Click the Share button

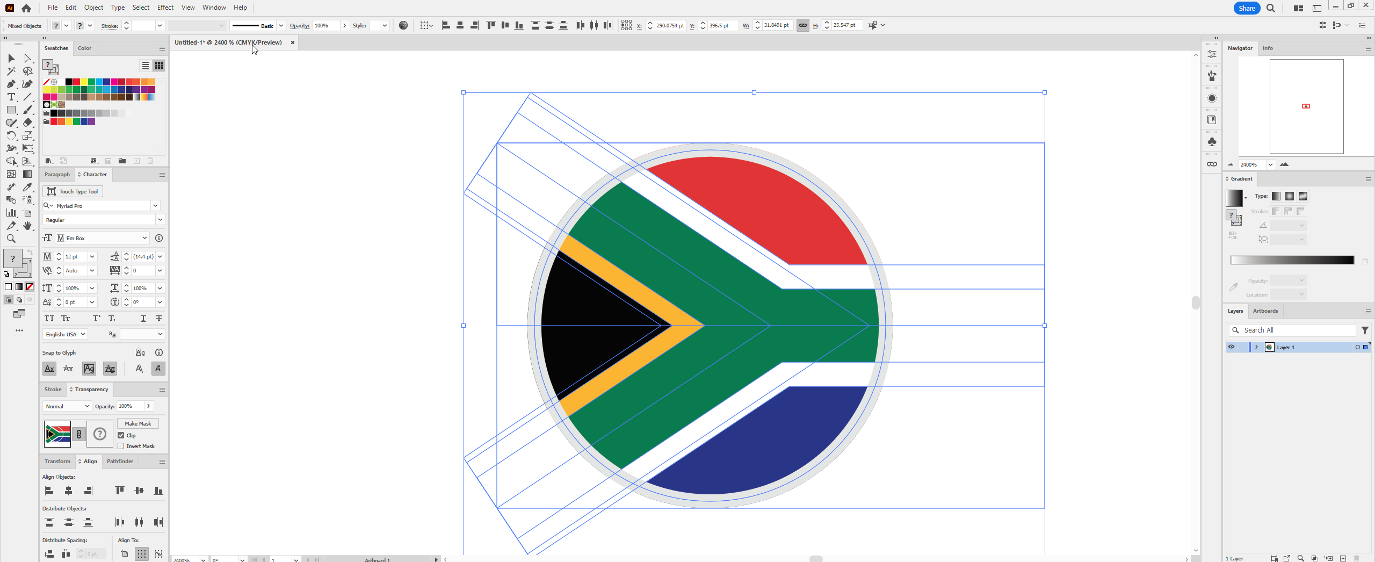point(1247,8)
